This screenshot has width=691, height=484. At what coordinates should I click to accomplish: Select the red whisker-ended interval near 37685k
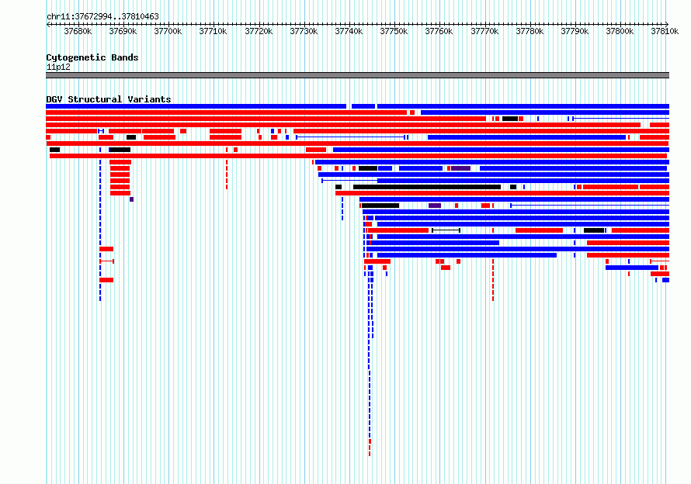[x=106, y=261]
